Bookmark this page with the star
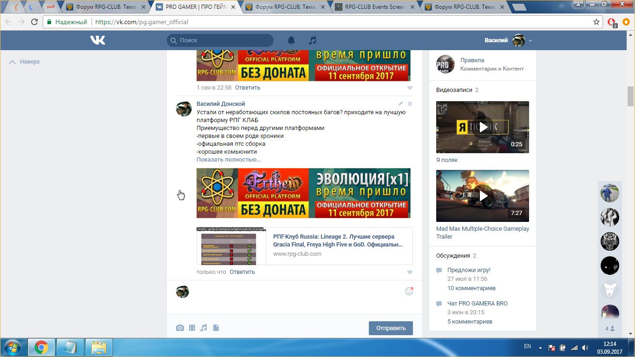The width and height of the screenshot is (635, 357). click(x=596, y=22)
